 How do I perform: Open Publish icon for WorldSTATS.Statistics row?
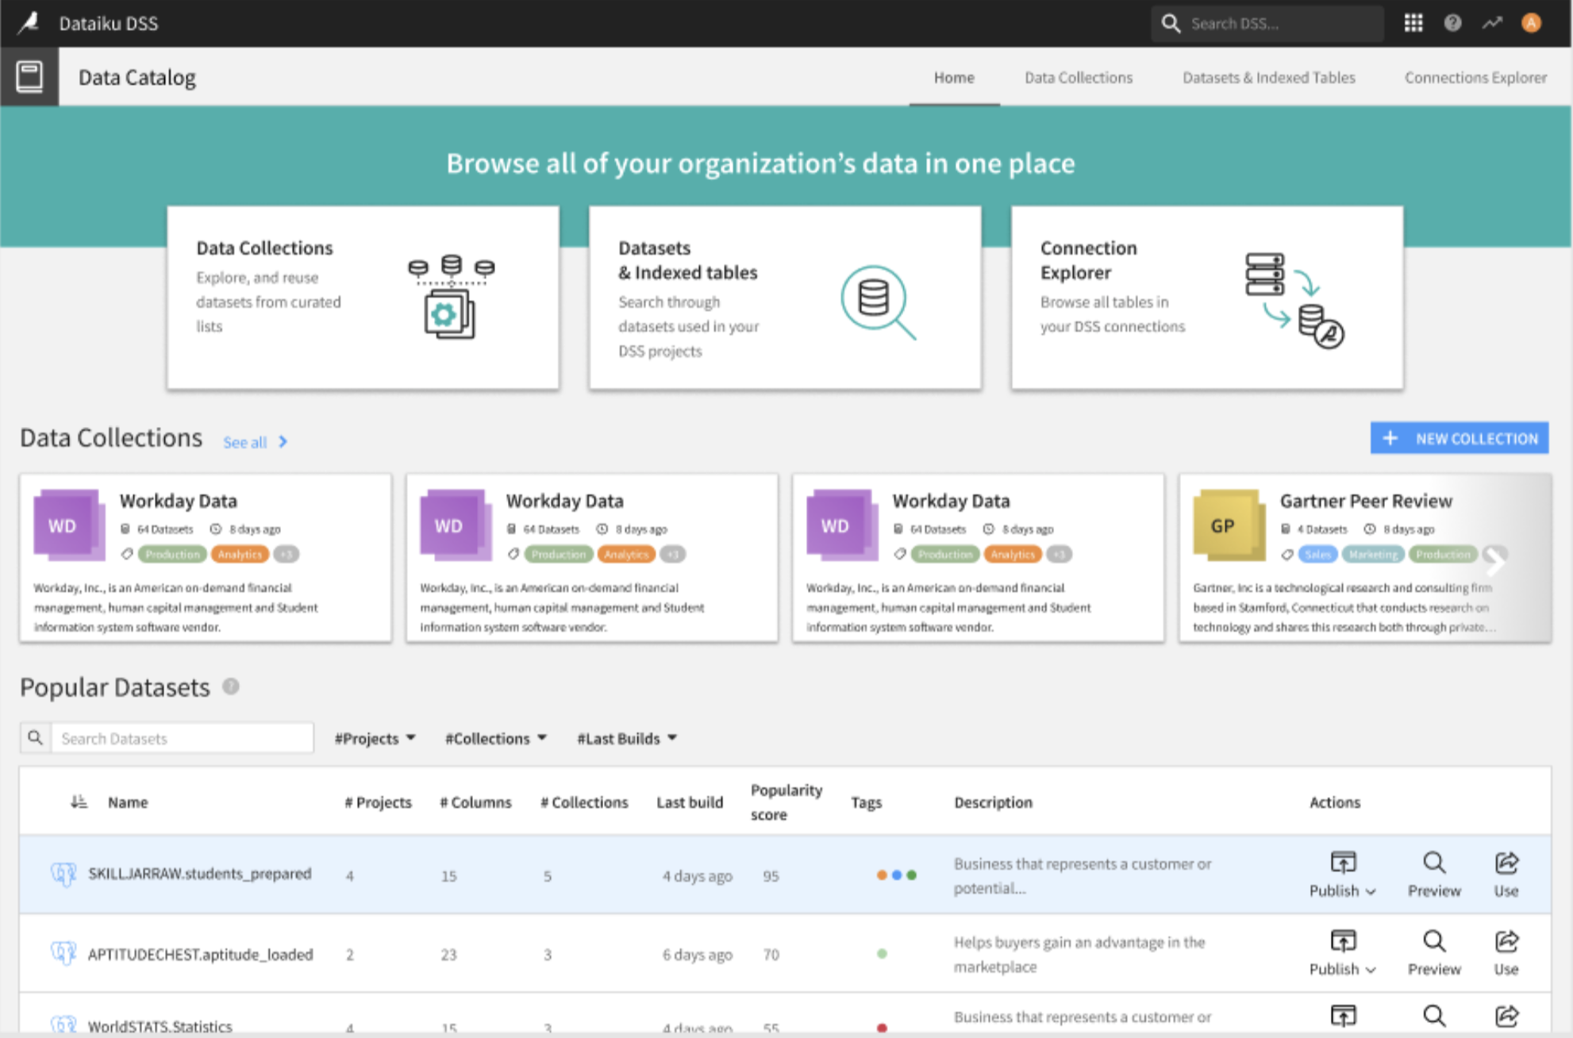click(1343, 1017)
